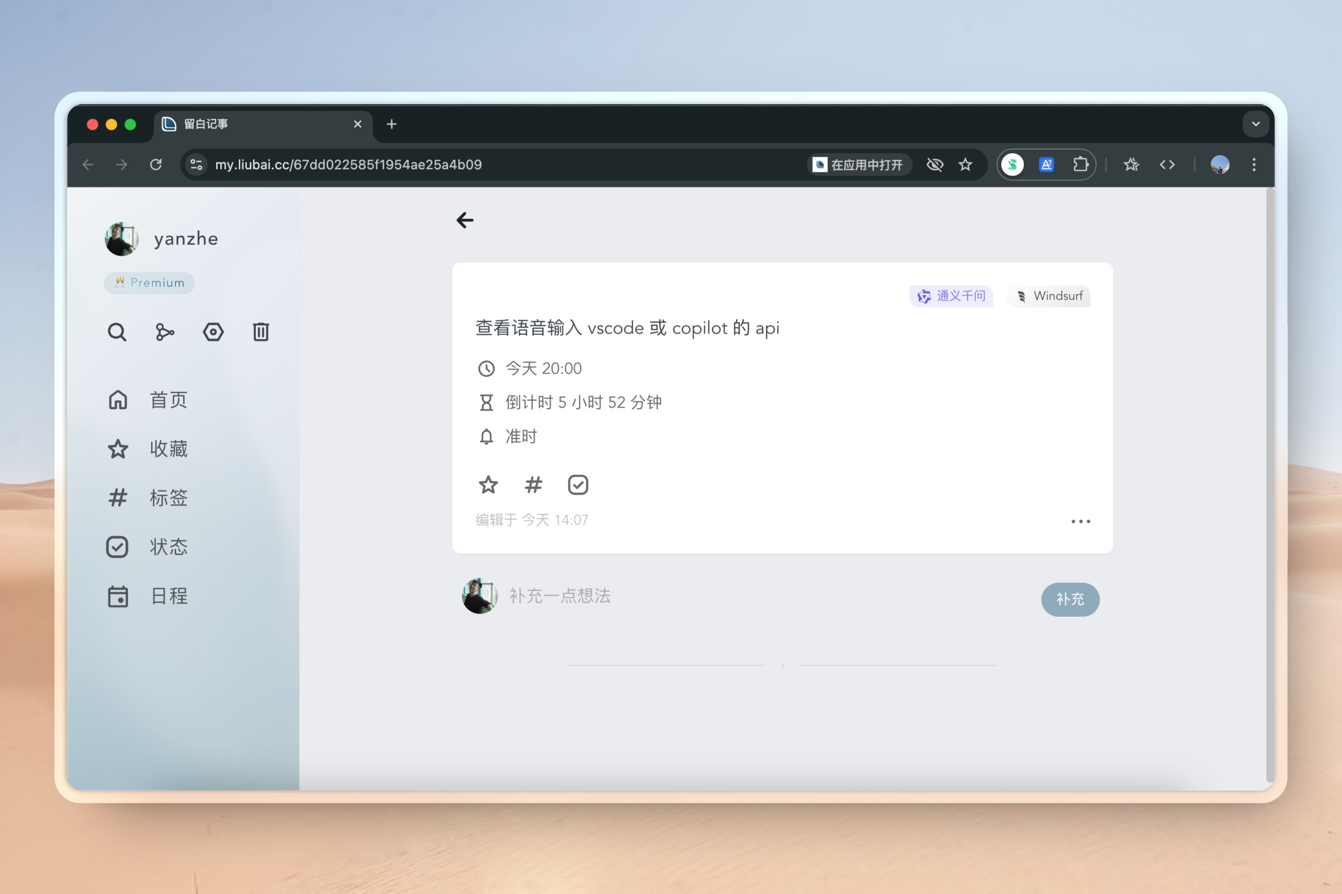
Task: Expand the tab search chevron in title bar
Action: (x=1255, y=124)
